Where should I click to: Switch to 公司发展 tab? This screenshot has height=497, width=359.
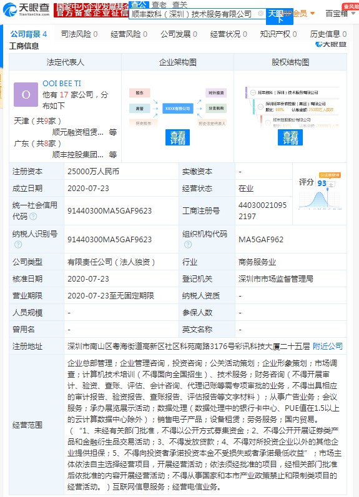pyautogui.click(x=179, y=34)
